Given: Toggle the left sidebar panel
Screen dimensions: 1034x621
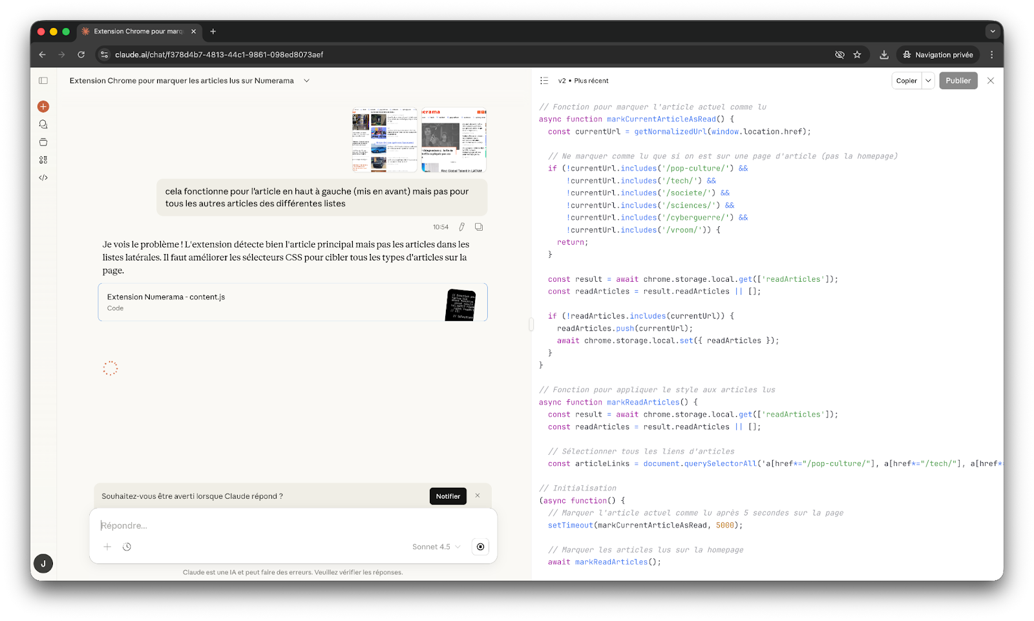Looking at the screenshot, I should 43,81.
